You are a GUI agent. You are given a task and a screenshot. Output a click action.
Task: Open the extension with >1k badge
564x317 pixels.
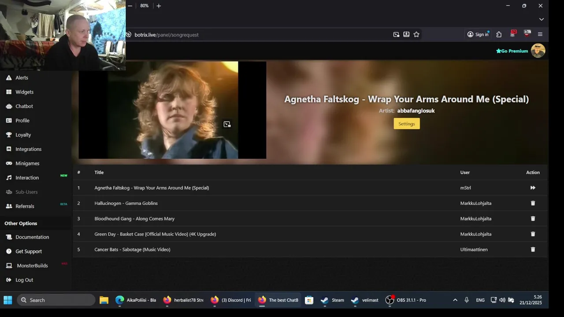(527, 34)
